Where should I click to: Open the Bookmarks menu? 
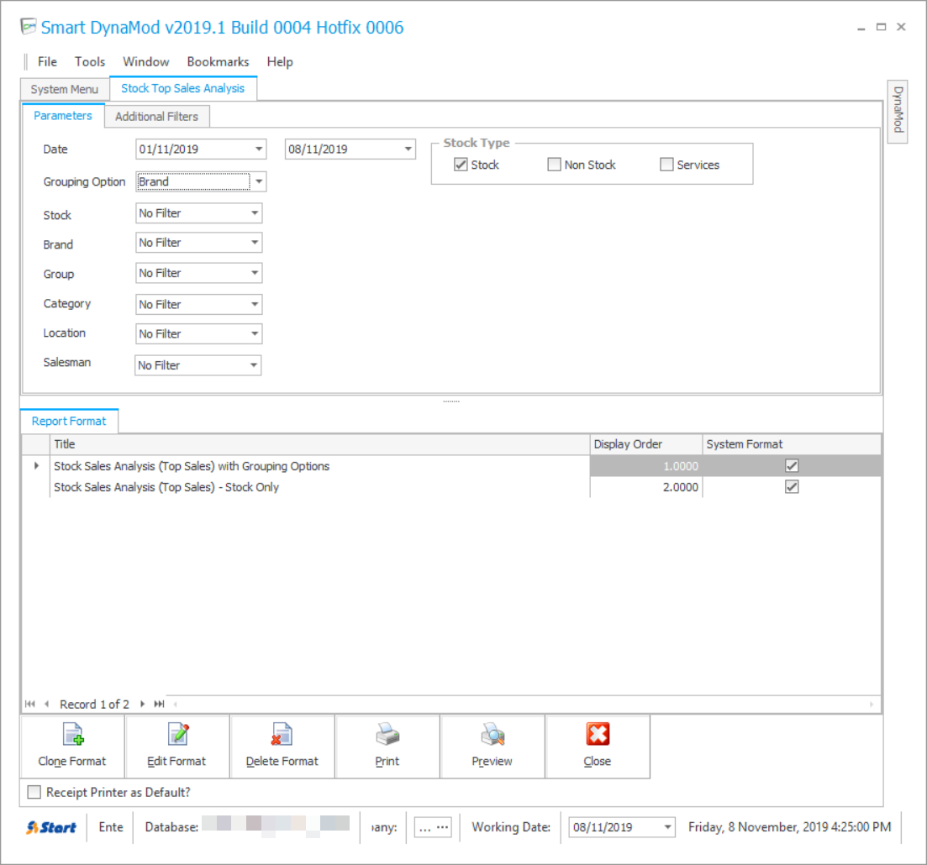click(219, 61)
